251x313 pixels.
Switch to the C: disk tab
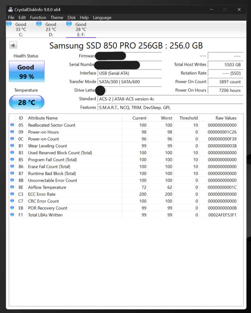coord(21,29)
